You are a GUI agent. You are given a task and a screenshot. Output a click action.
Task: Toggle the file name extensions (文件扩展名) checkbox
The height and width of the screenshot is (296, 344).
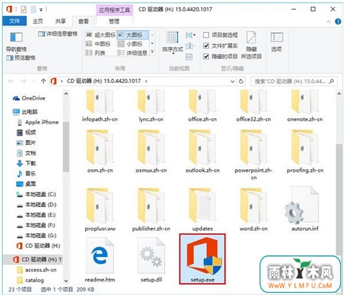(206, 46)
